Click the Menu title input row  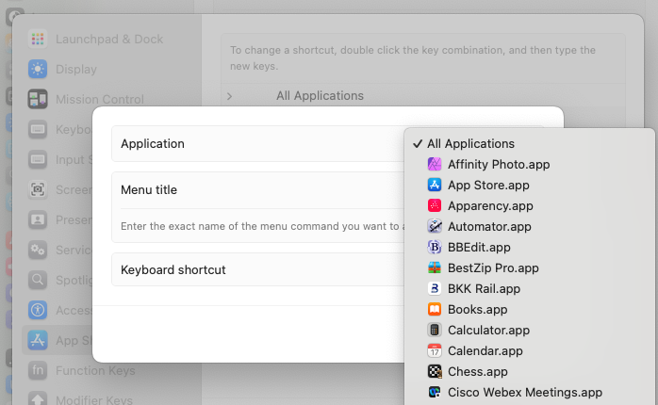pyautogui.click(x=258, y=190)
